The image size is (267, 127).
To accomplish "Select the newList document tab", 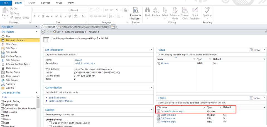I will coord(49,27).
